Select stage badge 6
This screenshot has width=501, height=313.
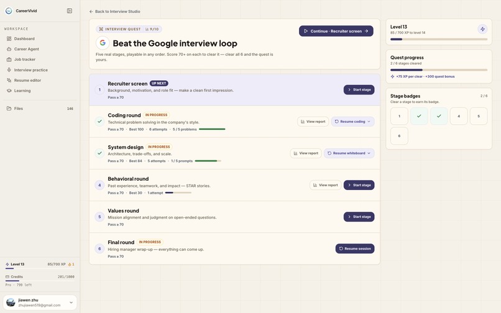pos(399,136)
